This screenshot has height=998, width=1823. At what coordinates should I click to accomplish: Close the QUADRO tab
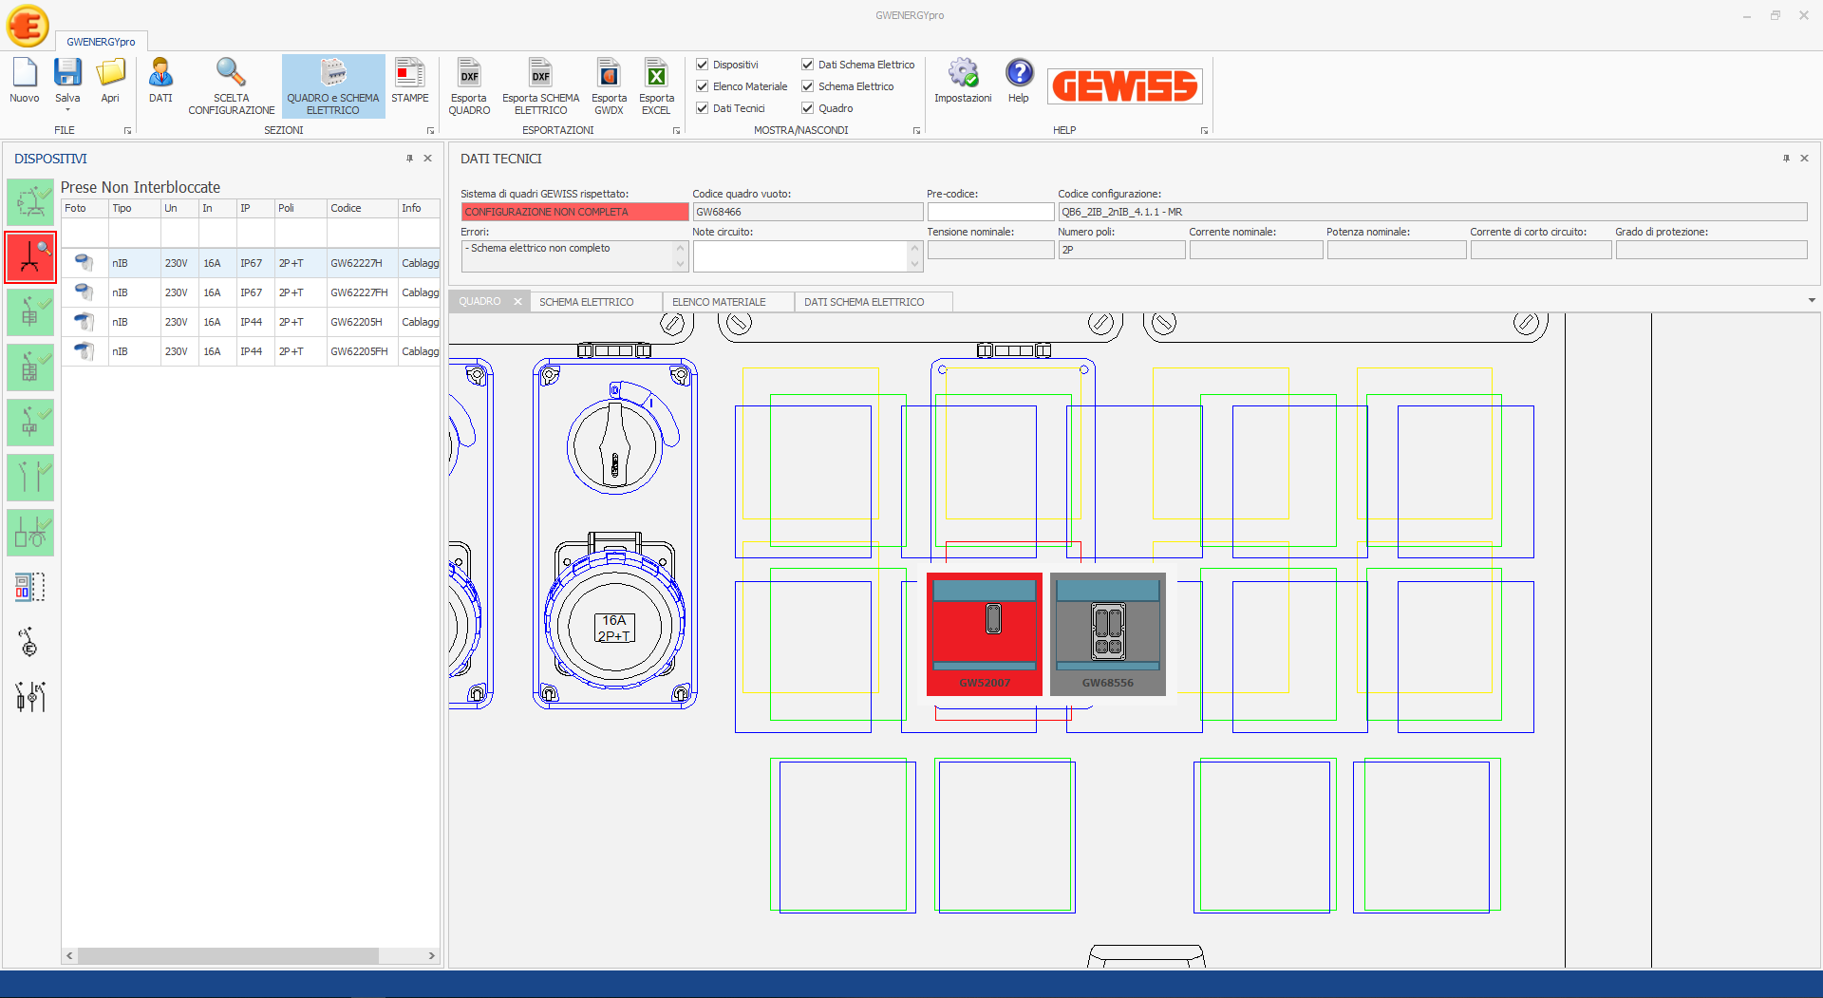point(517,302)
